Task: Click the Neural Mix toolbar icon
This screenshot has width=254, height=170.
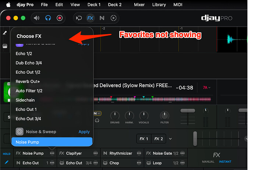Action: click(x=102, y=18)
